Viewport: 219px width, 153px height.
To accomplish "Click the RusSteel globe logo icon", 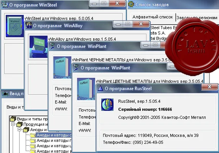I will click(107, 105).
